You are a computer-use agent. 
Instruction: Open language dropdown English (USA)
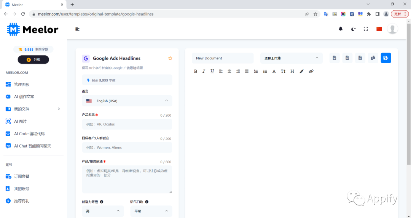(x=127, y=101)
